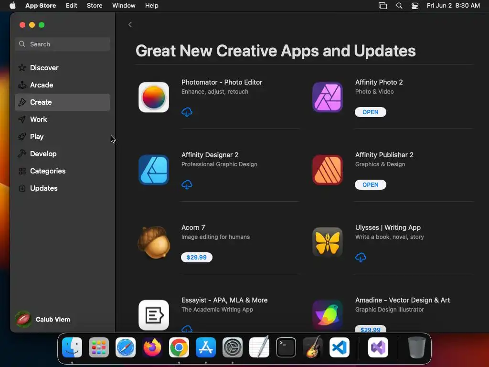Open the Trash in the Dock
This screenshot has width=489, height=367.
tap(416, 347)
